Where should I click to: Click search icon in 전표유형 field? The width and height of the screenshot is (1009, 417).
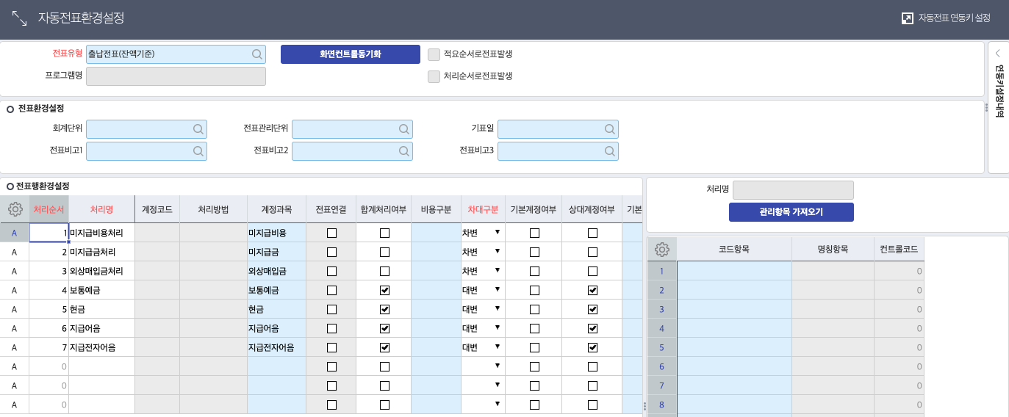(256, 54)
